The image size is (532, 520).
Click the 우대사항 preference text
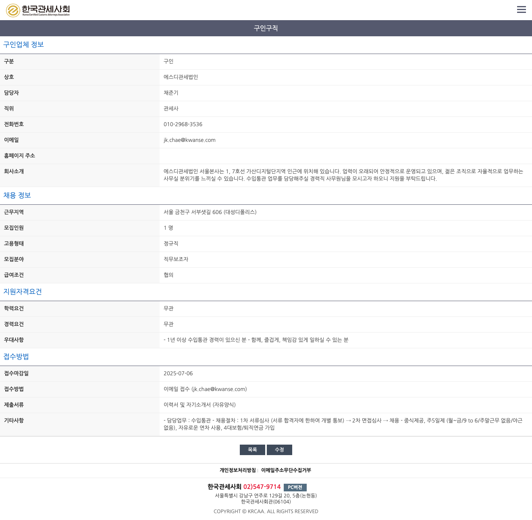tap(256, 340)
